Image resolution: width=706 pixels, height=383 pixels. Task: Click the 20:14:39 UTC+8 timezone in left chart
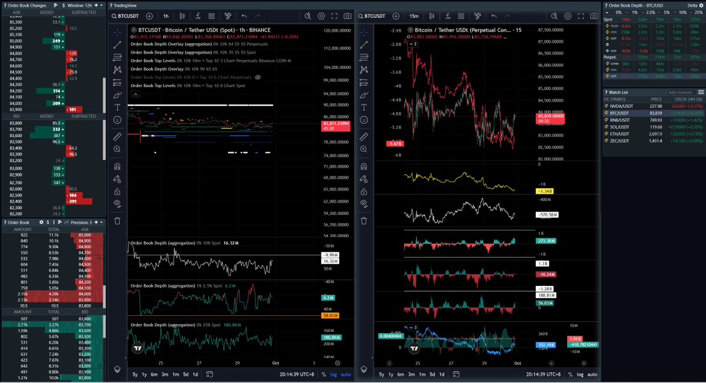pos(297,374)
